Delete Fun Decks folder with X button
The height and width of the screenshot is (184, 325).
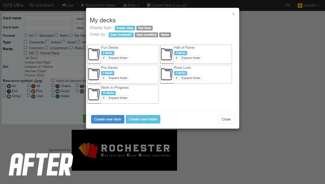[x=103, y=58]
